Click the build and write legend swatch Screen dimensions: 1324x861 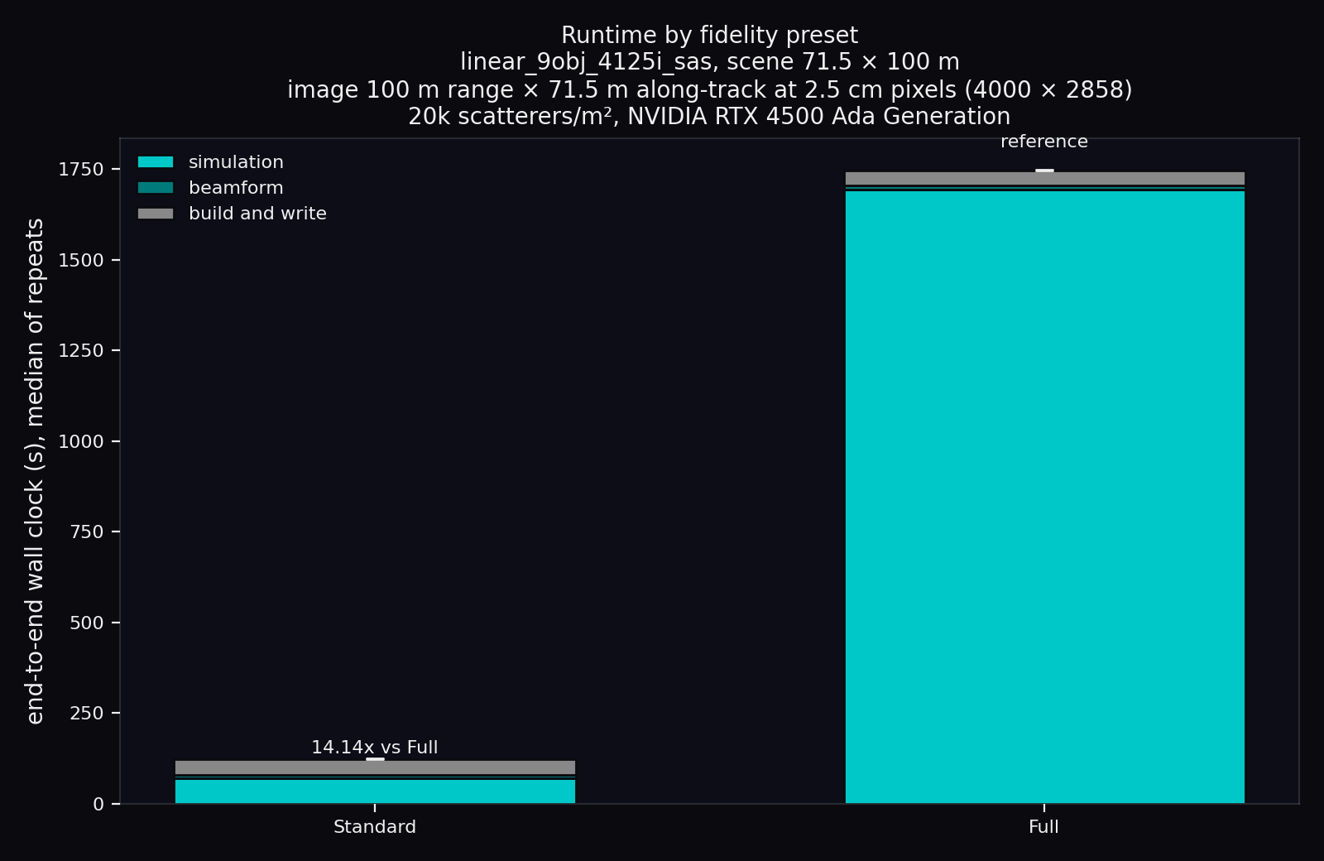point(156,214)
